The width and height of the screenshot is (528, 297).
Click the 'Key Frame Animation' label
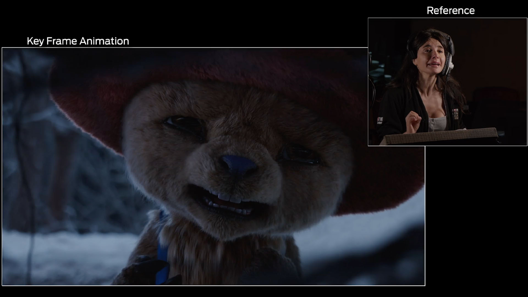coord(78,41)
